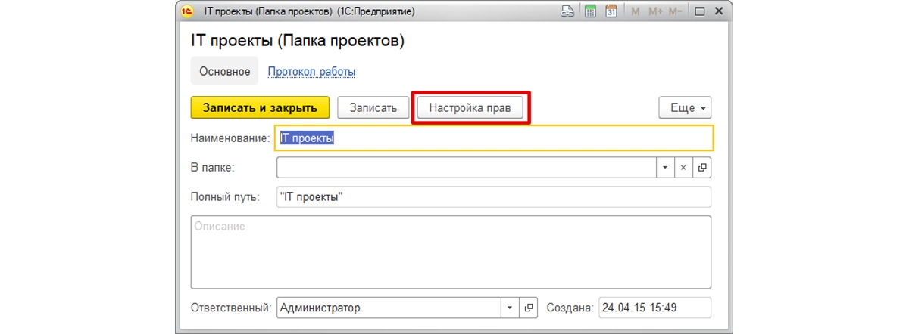The image size is (909, 334).
Task: Open the 'Еще' dropdown menu
Action: (685, 108)
